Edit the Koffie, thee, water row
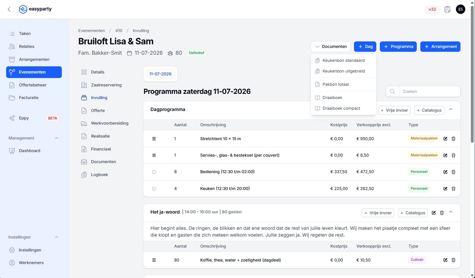 coord(445,260)
